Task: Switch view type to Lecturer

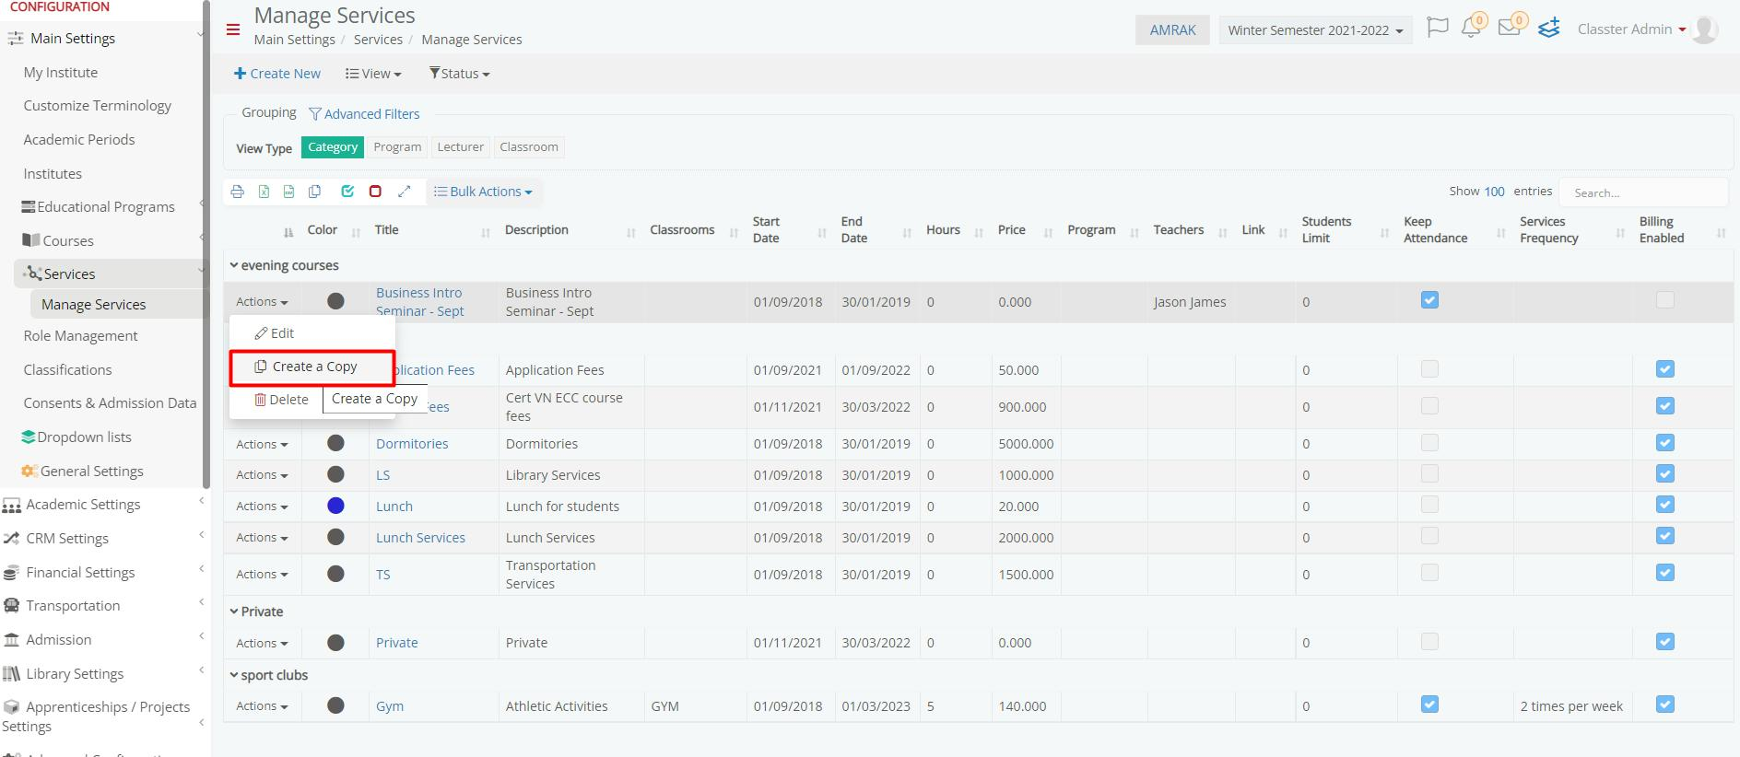Action: [x=460, y=147]
